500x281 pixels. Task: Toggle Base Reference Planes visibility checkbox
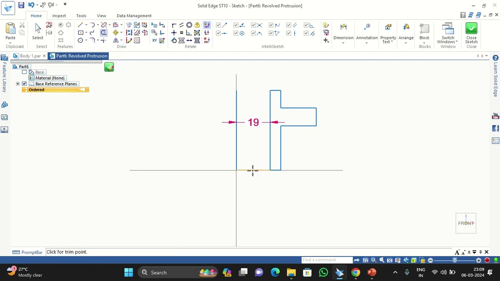point(24,84)
